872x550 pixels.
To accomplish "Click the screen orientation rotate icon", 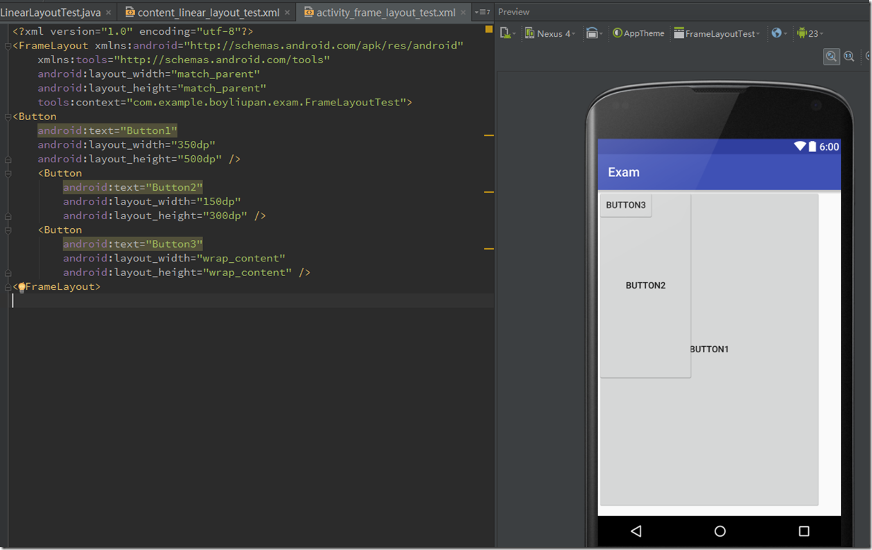I will click(x=593, y=33).
